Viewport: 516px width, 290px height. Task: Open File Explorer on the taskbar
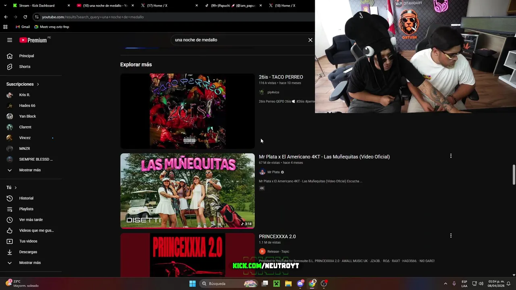tap(288, 284)
